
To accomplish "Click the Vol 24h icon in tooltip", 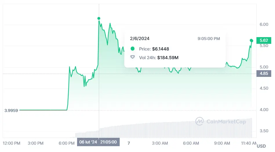I will pyautogui.click(x=133, y=57).
